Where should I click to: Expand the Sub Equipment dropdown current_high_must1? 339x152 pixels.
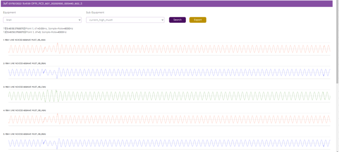125,20
